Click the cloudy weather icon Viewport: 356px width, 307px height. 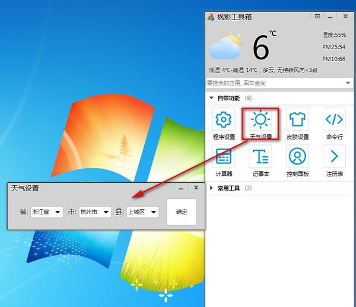[225, 46]
